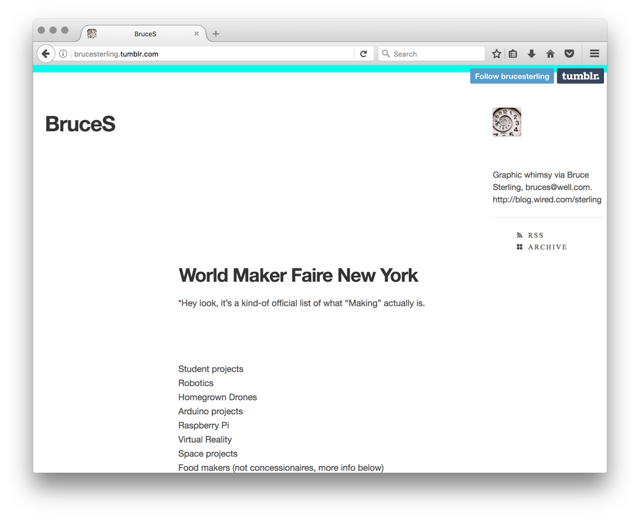This screenshot has width=640, height=520.
Task: Go to Firefox home page icon
Action: [x=551, y=54]
